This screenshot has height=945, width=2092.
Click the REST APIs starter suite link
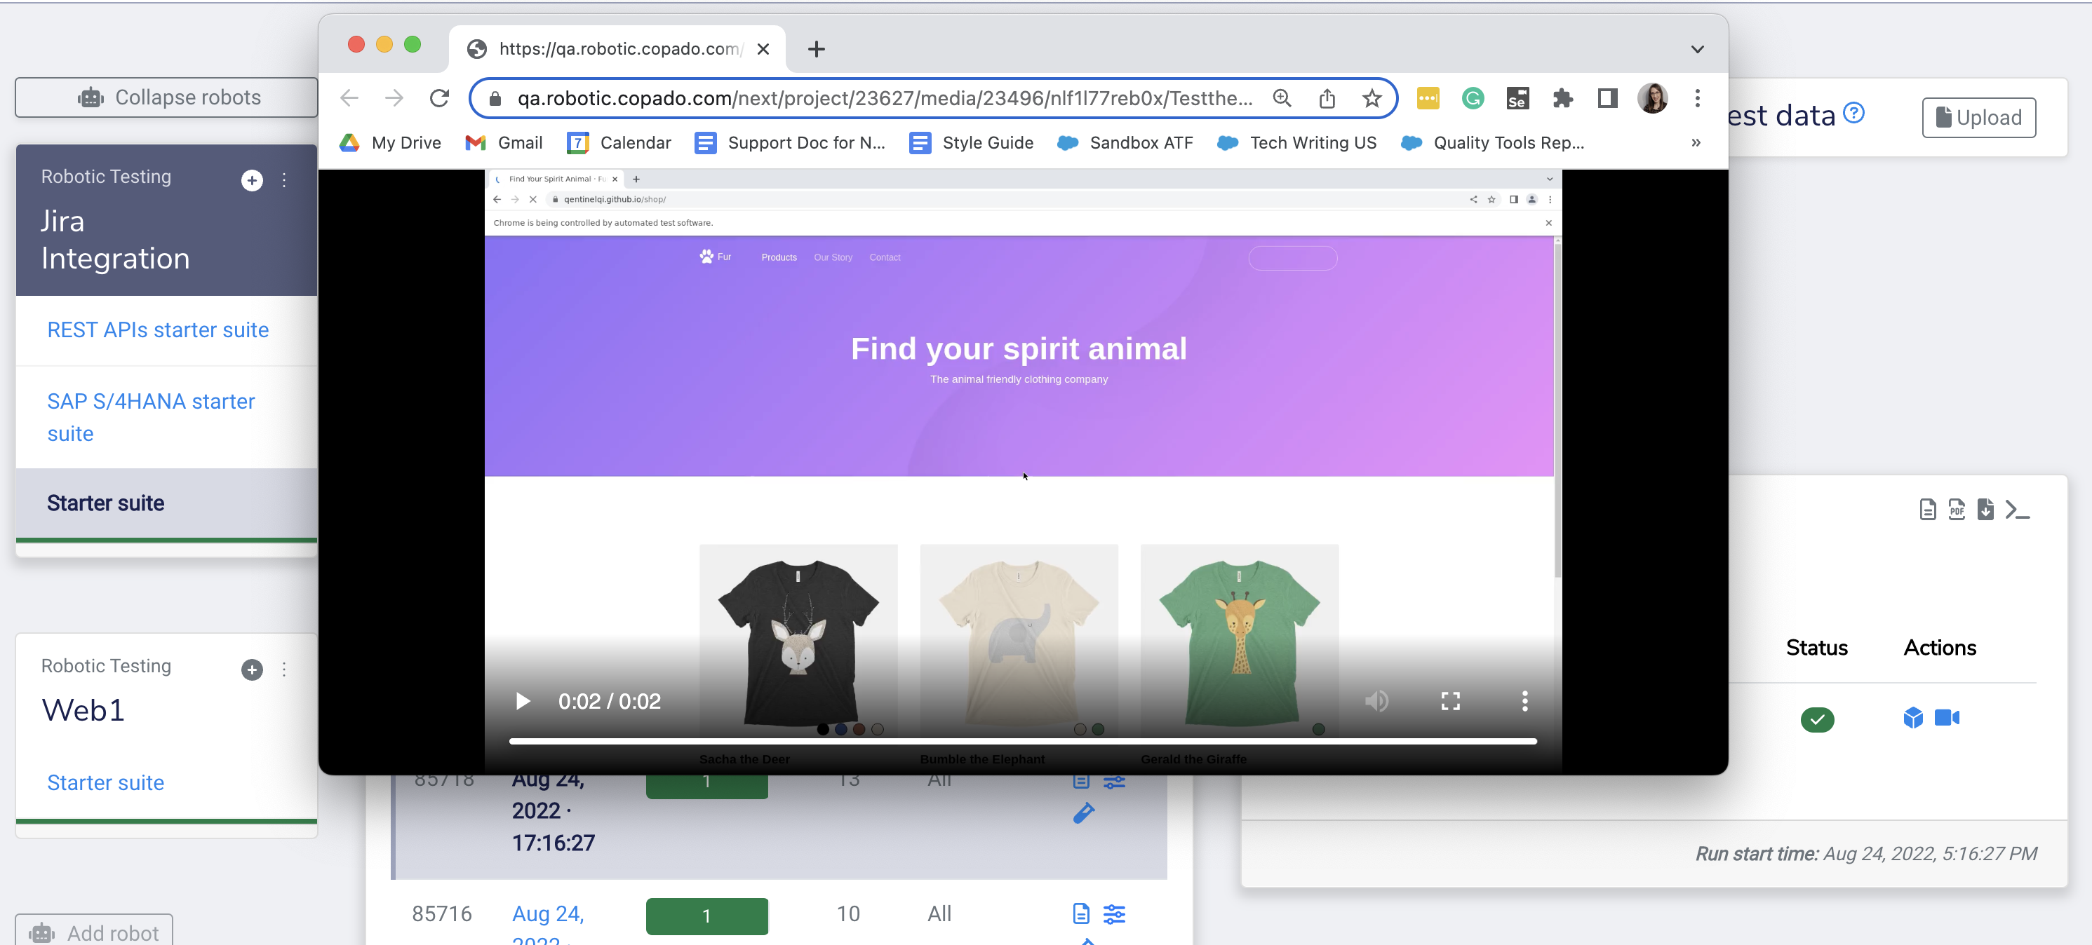157,328
